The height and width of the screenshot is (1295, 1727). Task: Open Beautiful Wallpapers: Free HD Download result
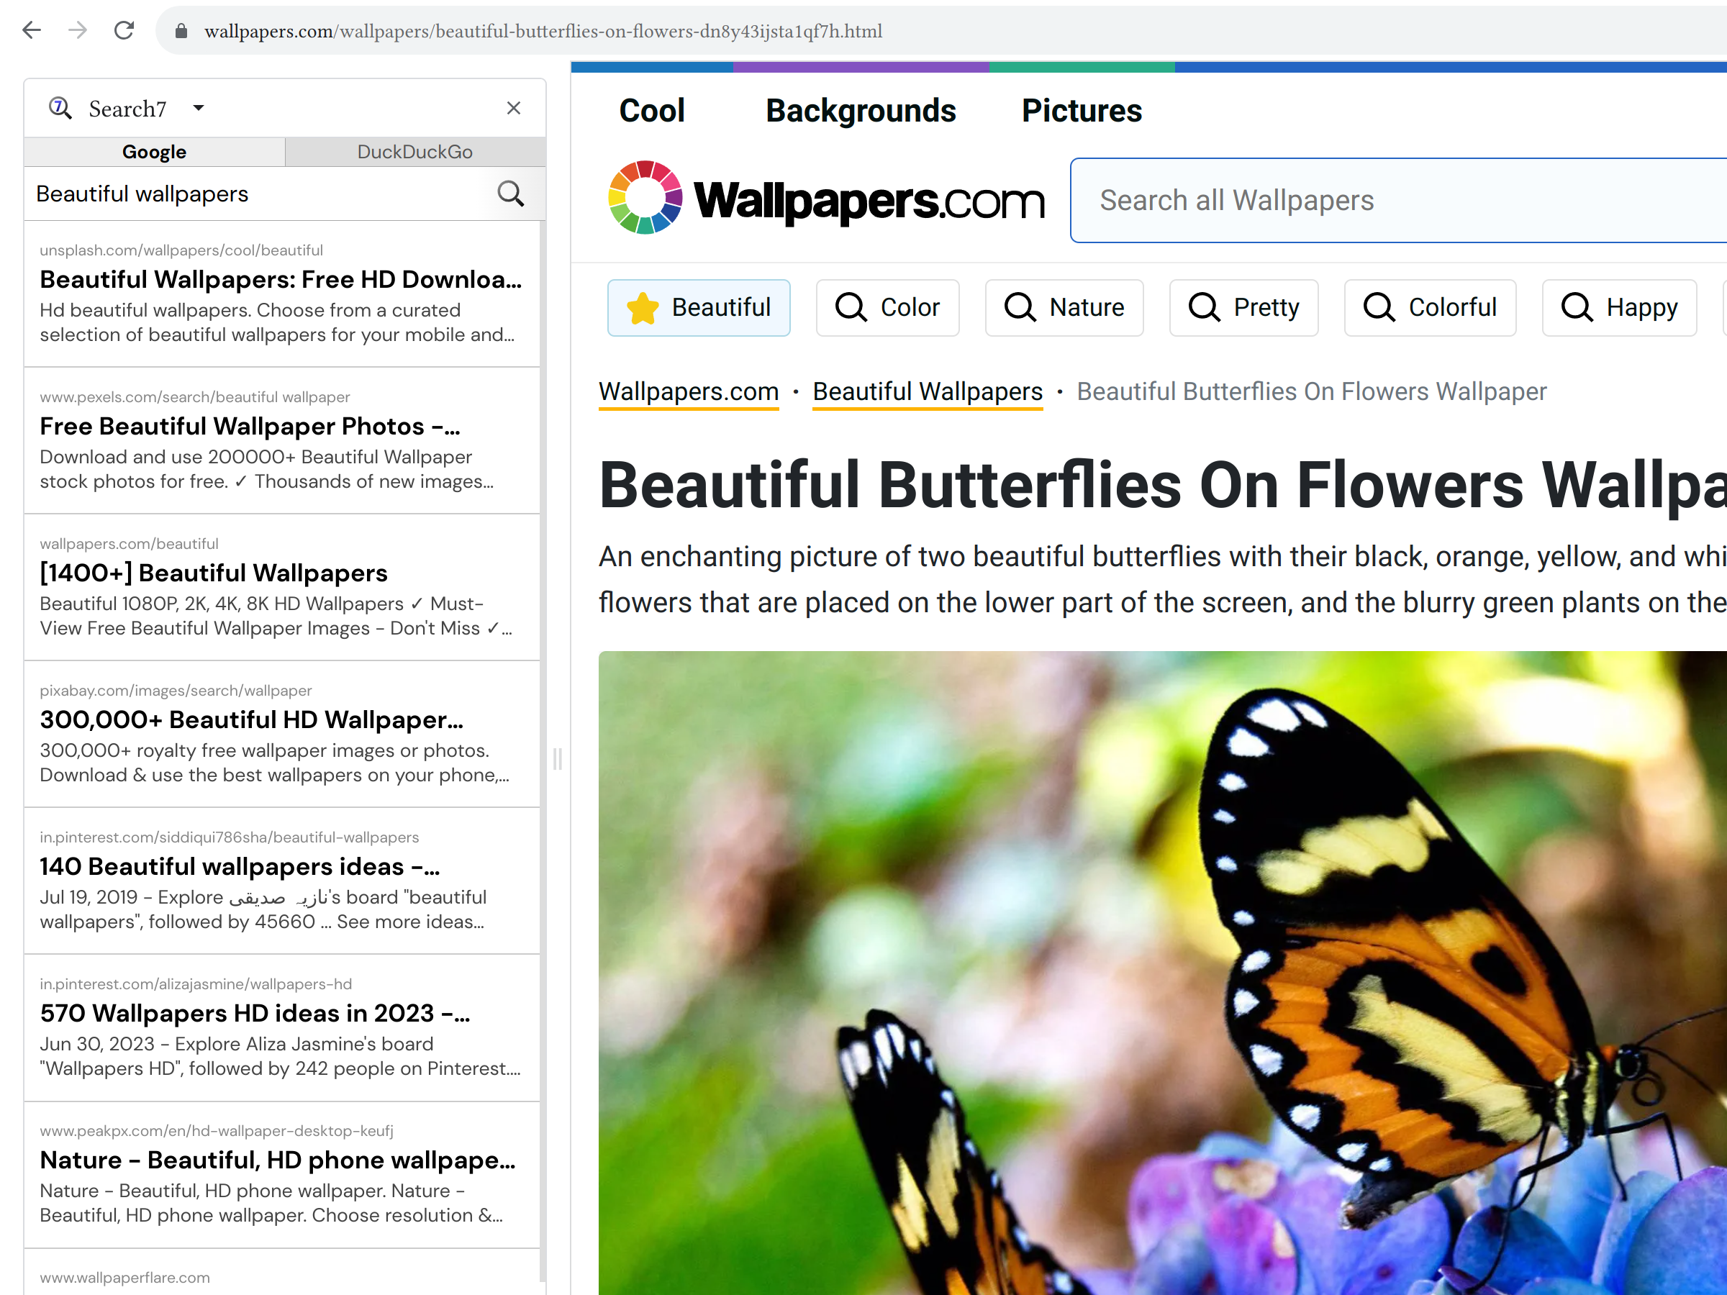tap(281, 279)
